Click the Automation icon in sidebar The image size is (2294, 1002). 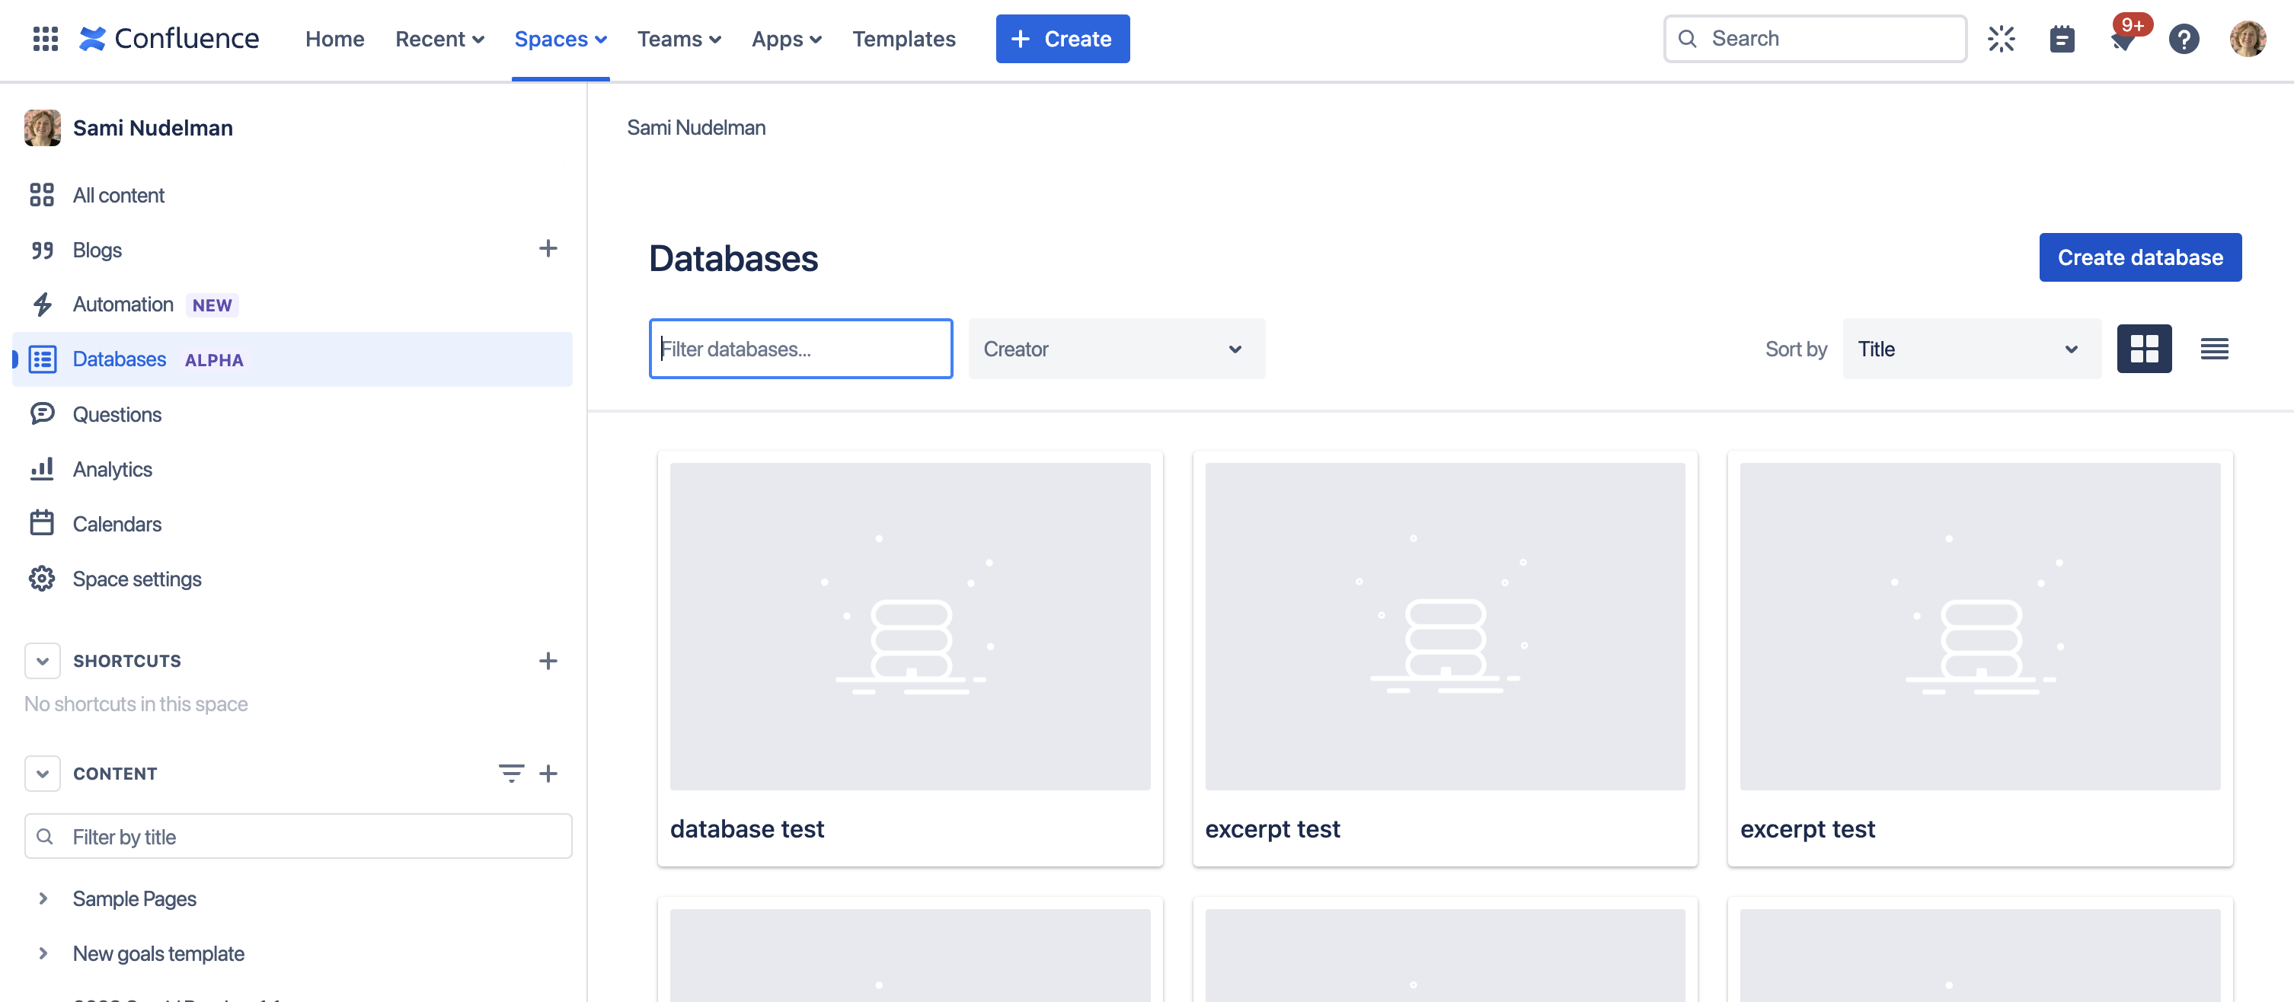pos(41,303)
